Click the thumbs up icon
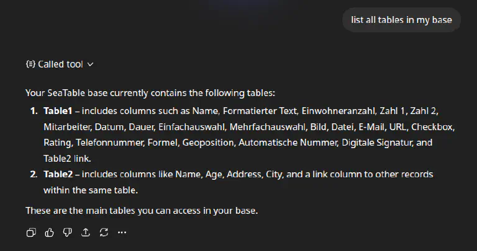477x251 pixels. 49,232
